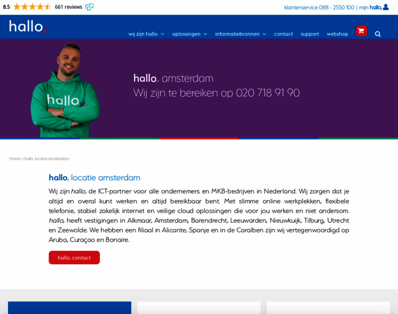
Task: Click the blue card at the page bottom
Action: pos(70,308)
